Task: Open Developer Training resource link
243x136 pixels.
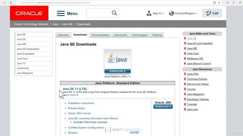Action: pyautogui.click(x=198, y=99)
